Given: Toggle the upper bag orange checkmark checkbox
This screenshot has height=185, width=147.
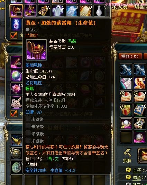Looking at the screenshot, I should (x=14, y=35).
